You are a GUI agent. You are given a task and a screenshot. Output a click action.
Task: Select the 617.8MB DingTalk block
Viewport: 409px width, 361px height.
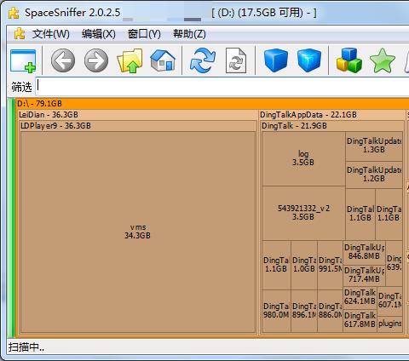[360, 321]
